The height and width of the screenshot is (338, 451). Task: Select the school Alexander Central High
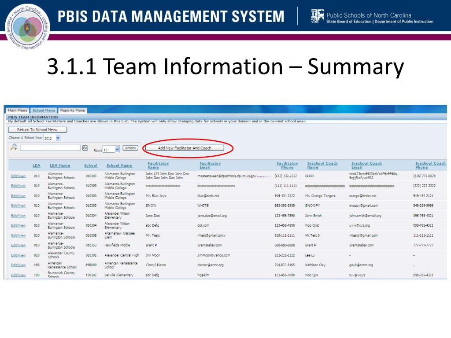122,255
